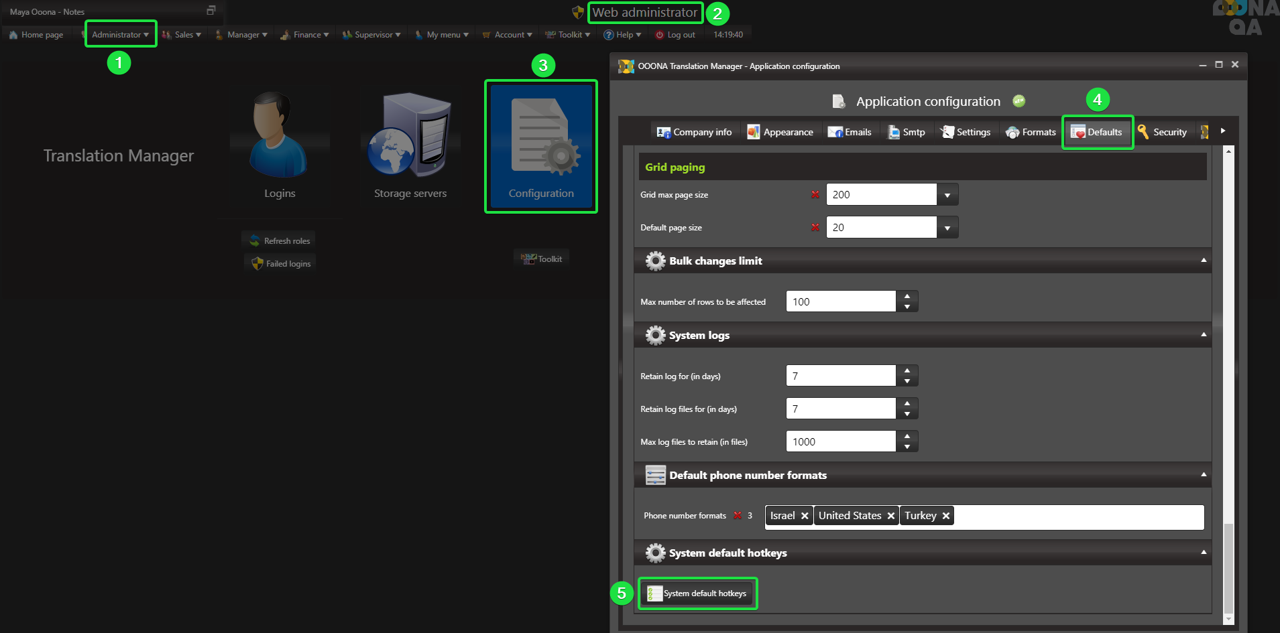Image resolution: width=1280 pixels, height=633 pixels.
Task: Increase Max number of rows to be affected
Action: (x=907, y=296)
